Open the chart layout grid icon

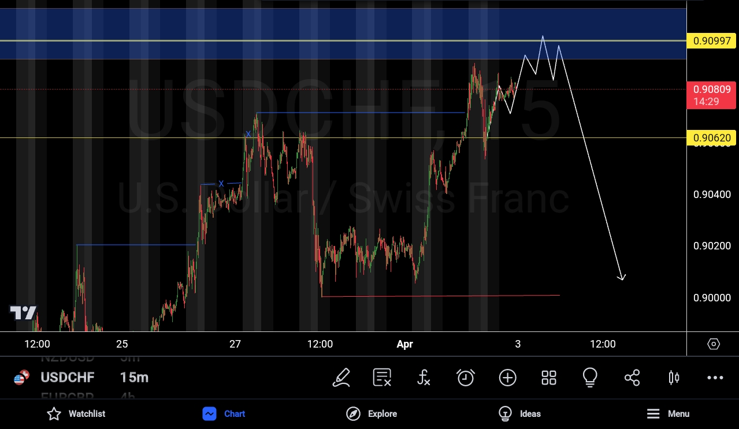coord(548,378)
